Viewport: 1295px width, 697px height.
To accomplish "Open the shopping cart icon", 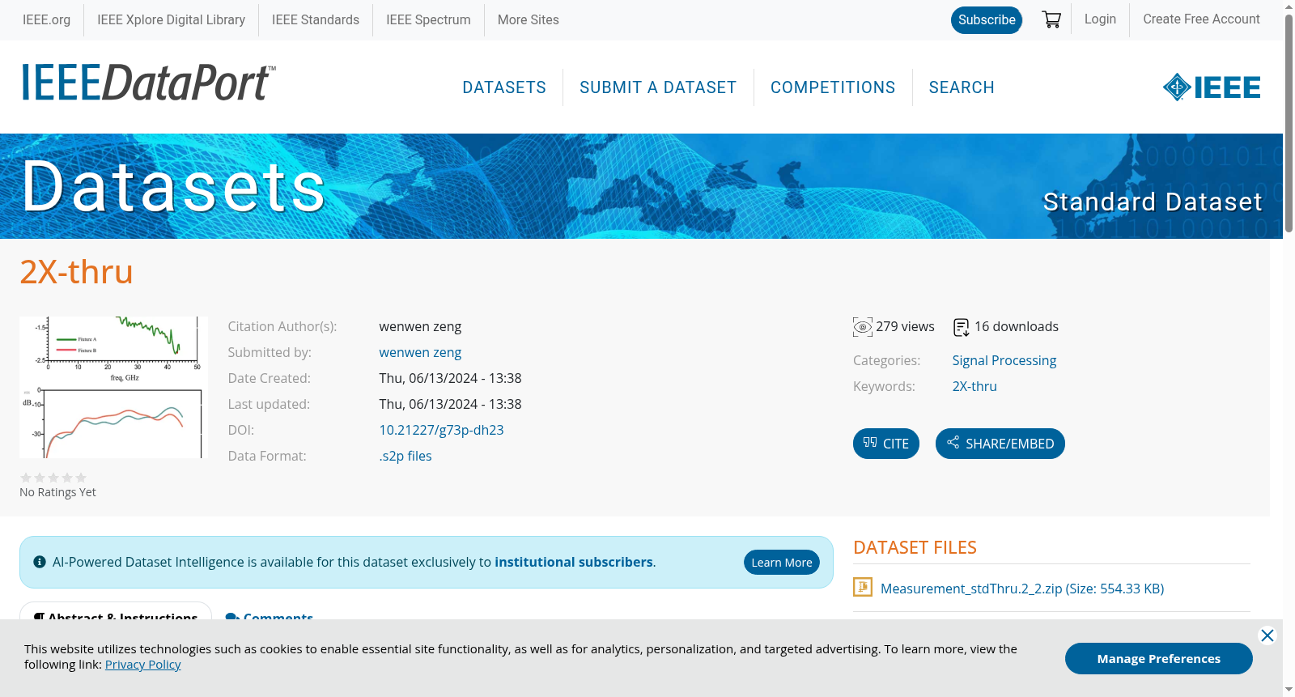I will [x=1051, y=19].
